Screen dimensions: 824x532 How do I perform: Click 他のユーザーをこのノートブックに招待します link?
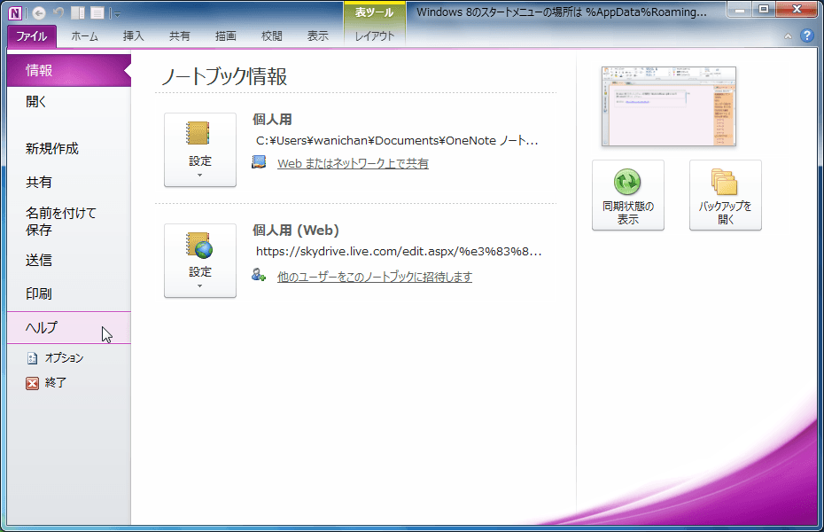tap(375, 277)
